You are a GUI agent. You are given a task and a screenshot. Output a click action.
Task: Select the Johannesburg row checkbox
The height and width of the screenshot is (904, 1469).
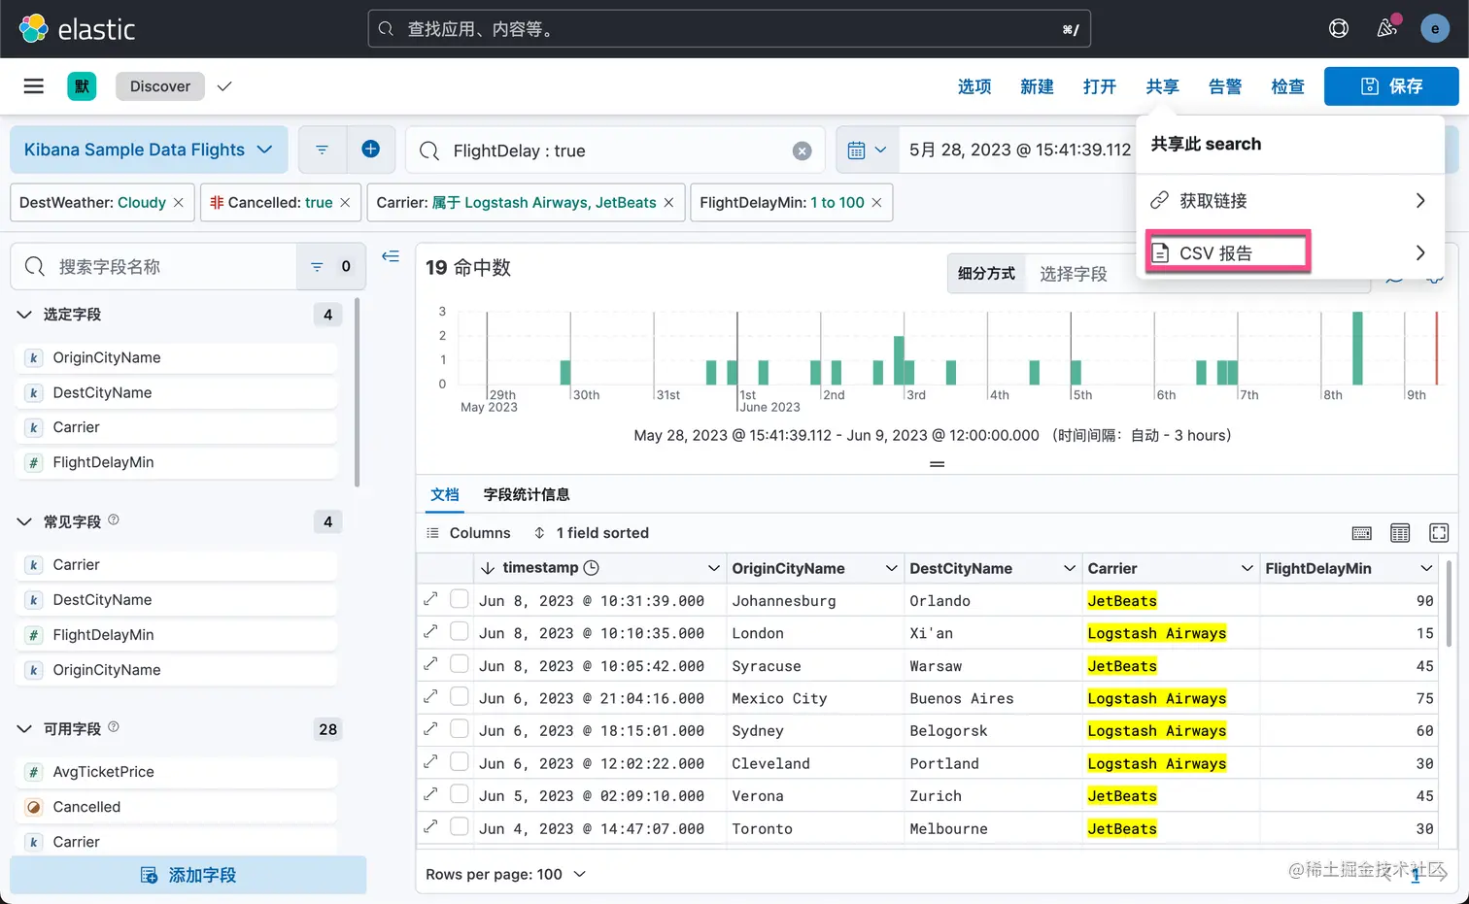coord(460,599)
